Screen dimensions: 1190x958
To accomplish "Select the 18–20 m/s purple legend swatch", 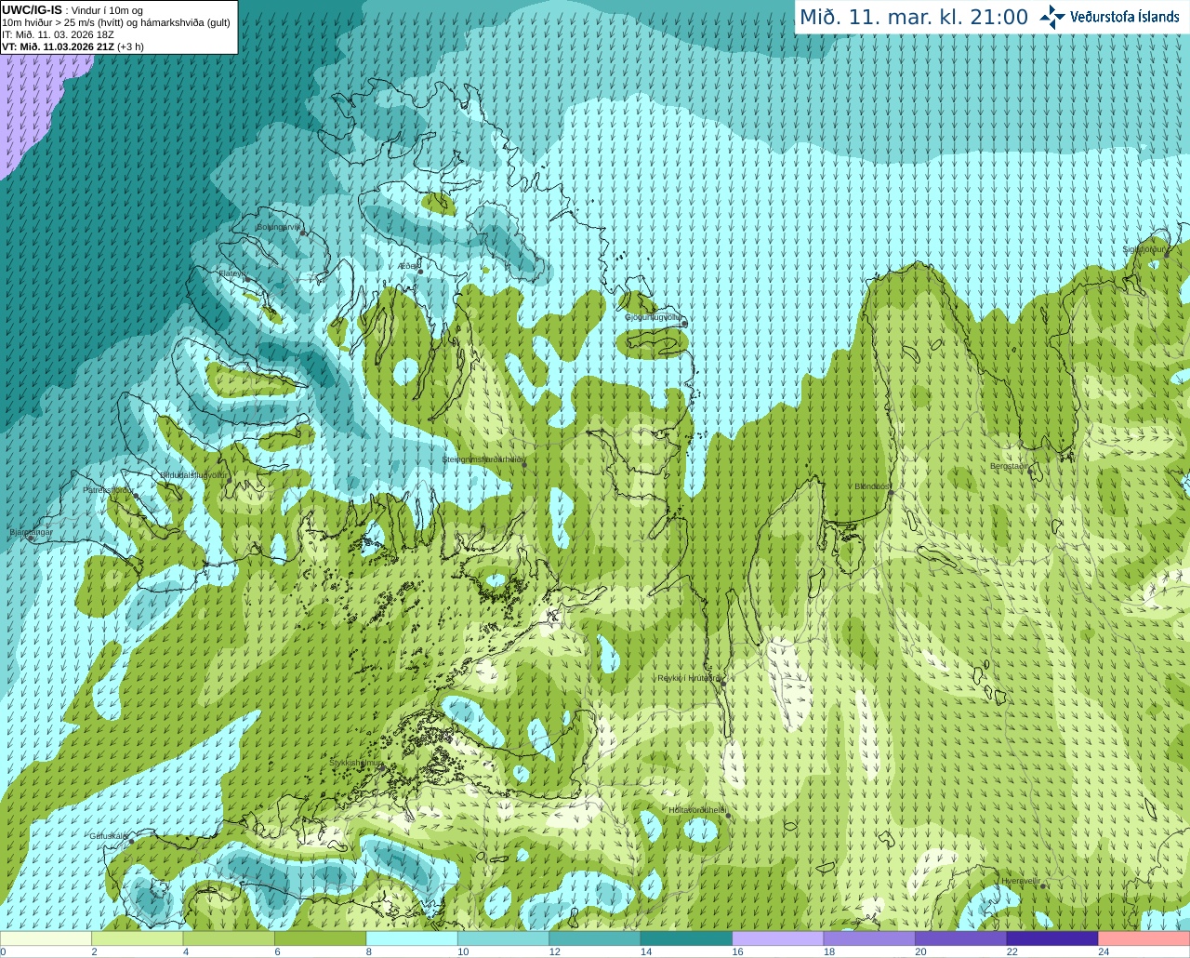I will (869, 938).
